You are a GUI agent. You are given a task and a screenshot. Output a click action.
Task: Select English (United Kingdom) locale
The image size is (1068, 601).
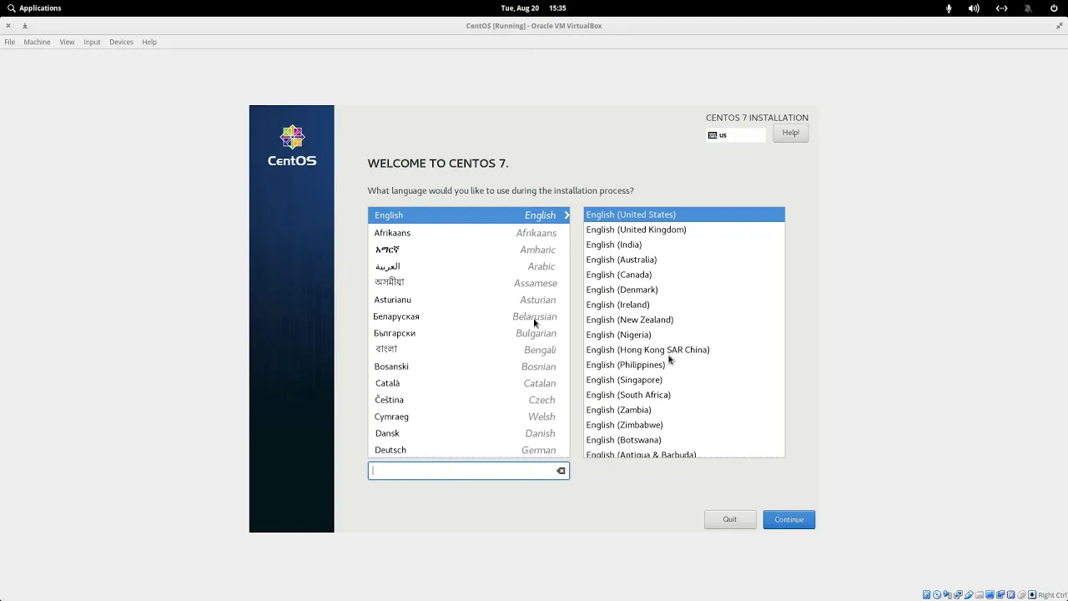pyautogui.click(x=684, y=230)
